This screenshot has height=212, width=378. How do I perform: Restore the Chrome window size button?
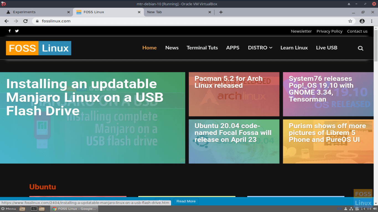363,12
